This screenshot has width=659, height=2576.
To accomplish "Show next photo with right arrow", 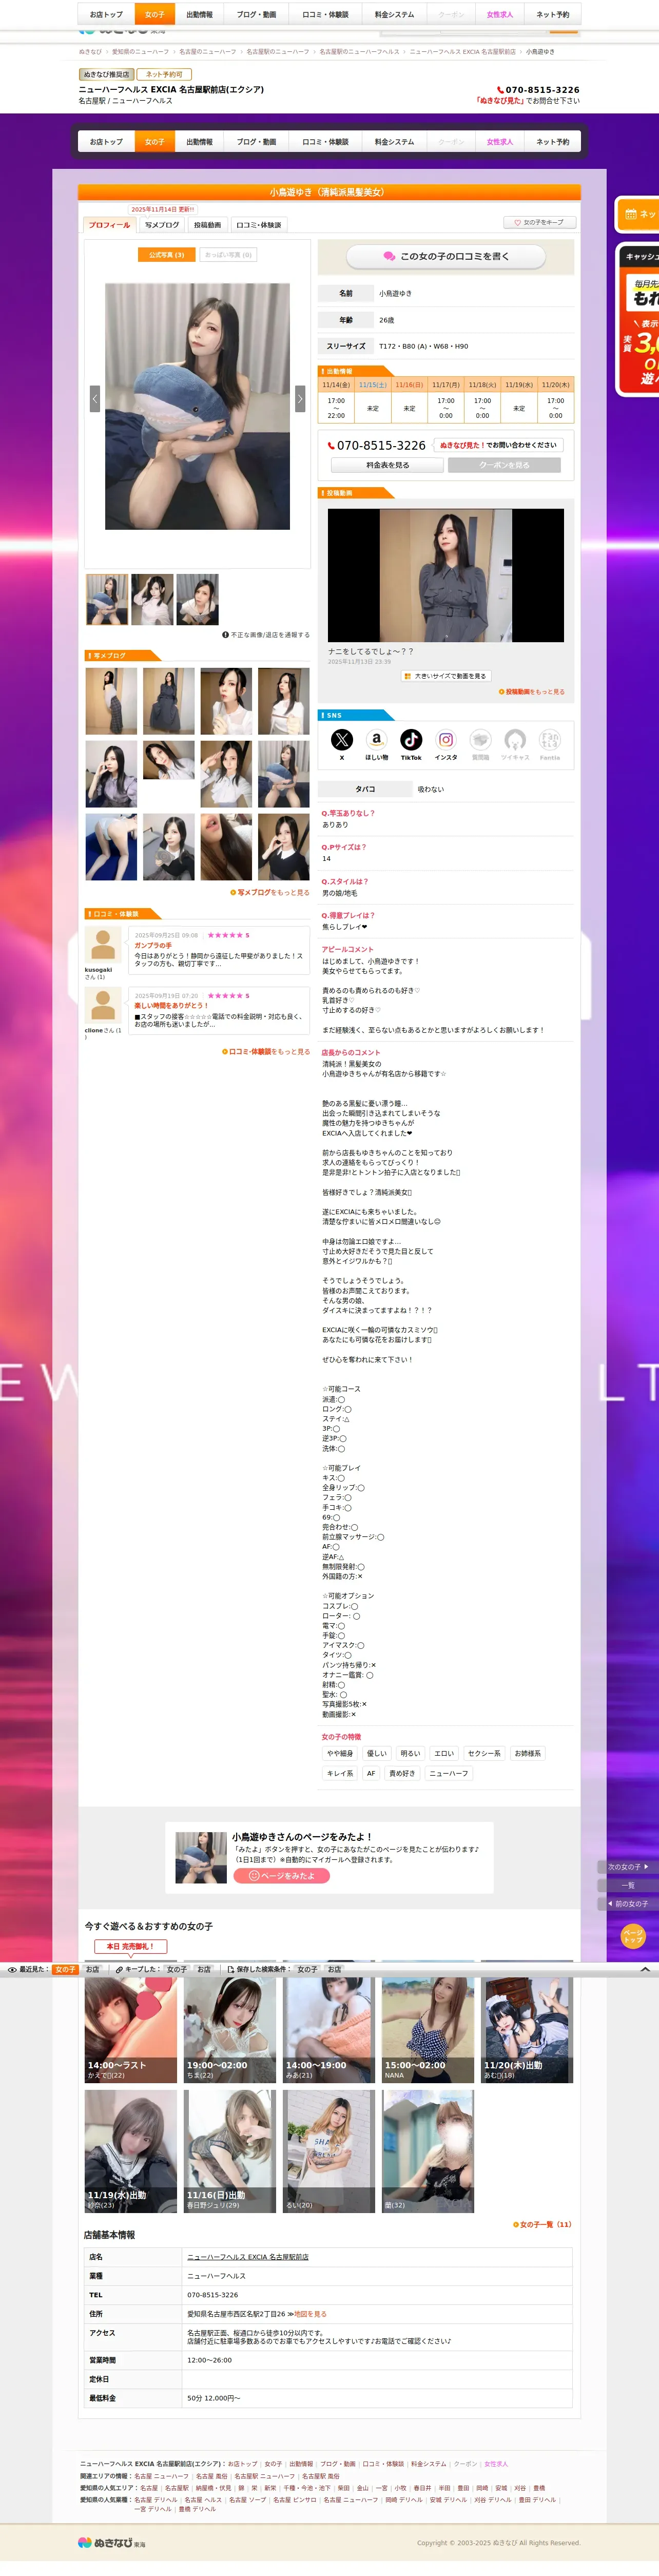I will tap(299, 398).
